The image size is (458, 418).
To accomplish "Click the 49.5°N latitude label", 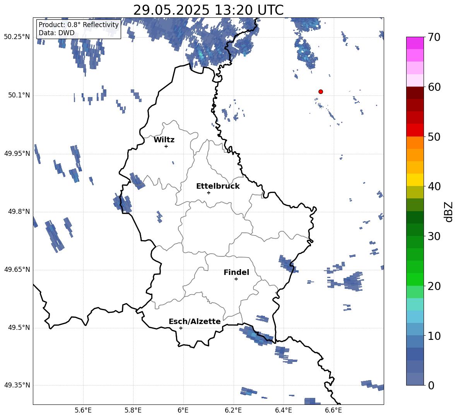I will (19, 328).
